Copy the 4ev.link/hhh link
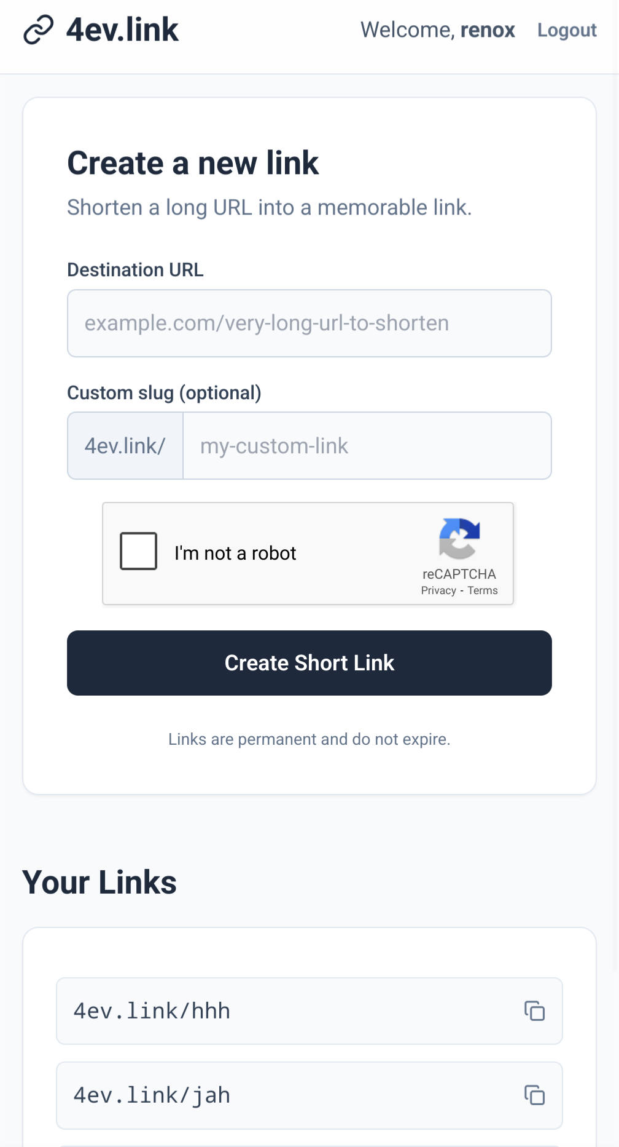Screen dimensions: 619x1147 tap(534, 1011)
